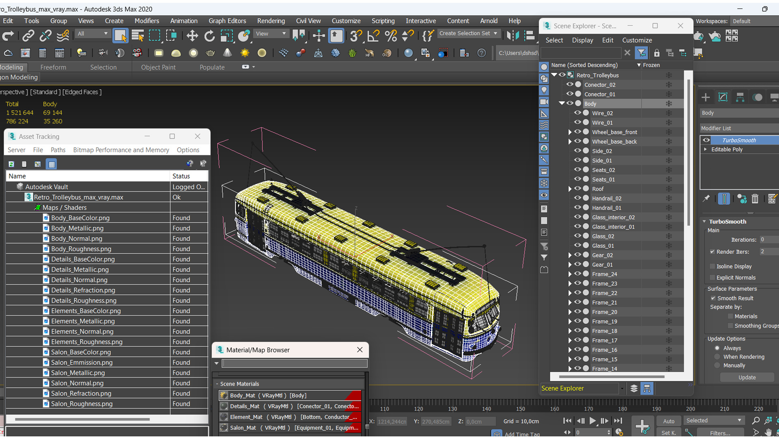Image resolution: width=779 pixels, height=438 pixels.
Task: Toggle the Percent Snap icon
Action: pos(391,36)
